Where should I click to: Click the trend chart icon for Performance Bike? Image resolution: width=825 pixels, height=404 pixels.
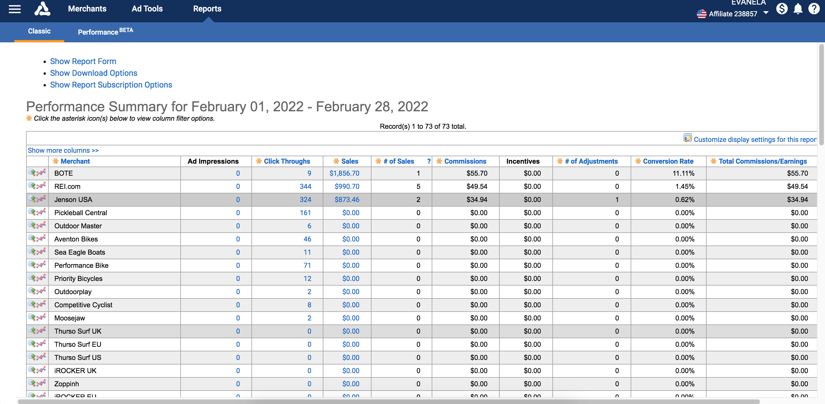(x=41, y=265)
